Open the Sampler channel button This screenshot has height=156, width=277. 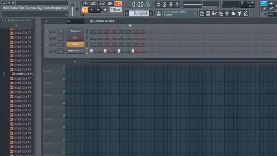pos(75,31)
